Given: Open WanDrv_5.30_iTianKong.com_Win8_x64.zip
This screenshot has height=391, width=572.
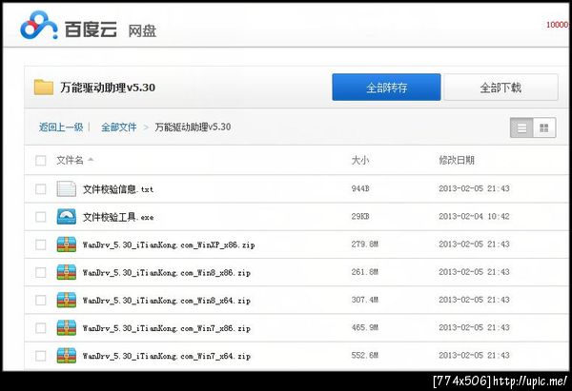Looking at the screenshot, I should point(166,301).
